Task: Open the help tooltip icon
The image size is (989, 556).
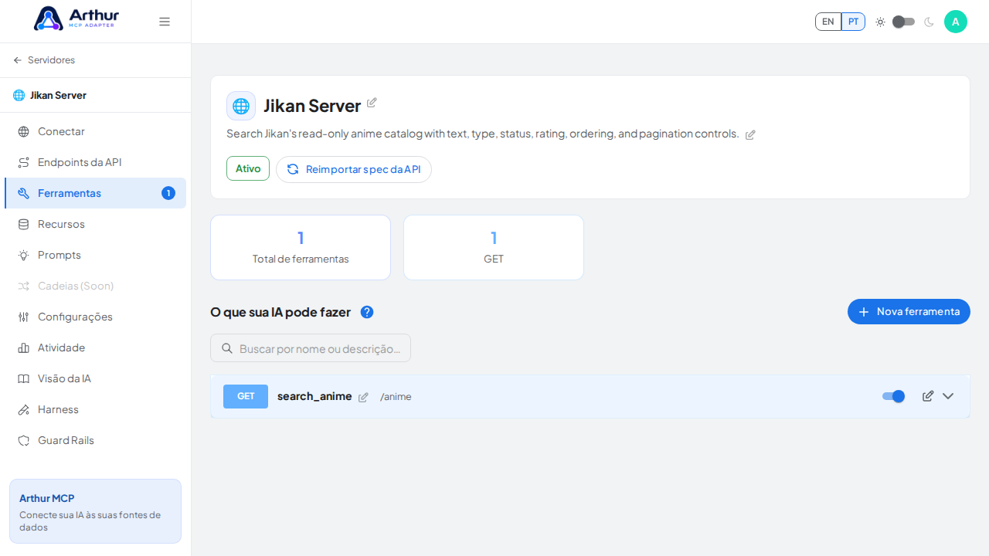Action: tap(367, 312)
